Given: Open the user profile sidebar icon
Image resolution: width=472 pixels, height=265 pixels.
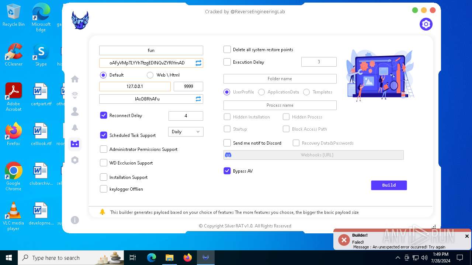Looking at the screenshot, I should (75, 111).
